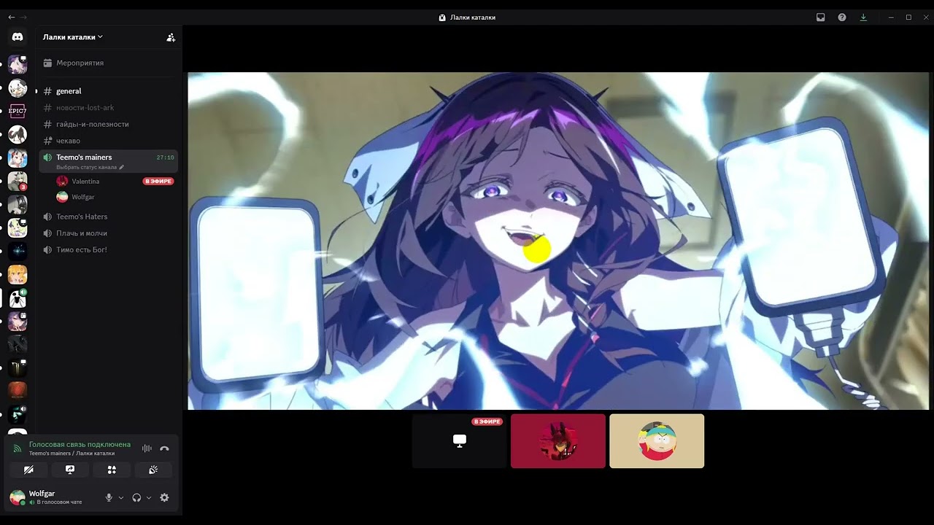Select the stream tile with monitor icon
Image resolution: width=934 pixels, height=525 pixels.
click(460, 441)
